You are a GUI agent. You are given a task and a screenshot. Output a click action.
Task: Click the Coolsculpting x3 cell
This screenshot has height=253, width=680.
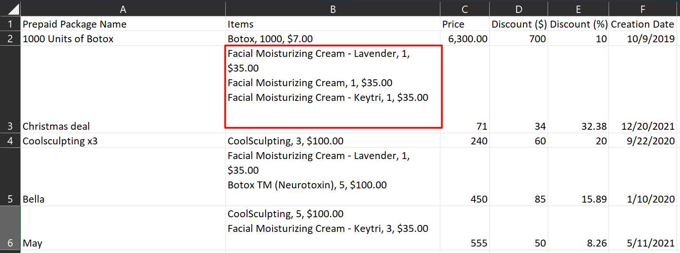[123, 141]
